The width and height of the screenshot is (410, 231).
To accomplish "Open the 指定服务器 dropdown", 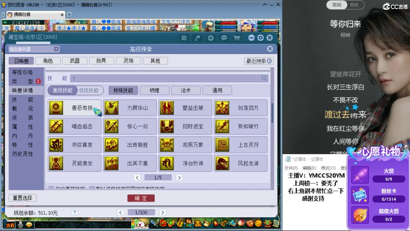I will [34, 49].
